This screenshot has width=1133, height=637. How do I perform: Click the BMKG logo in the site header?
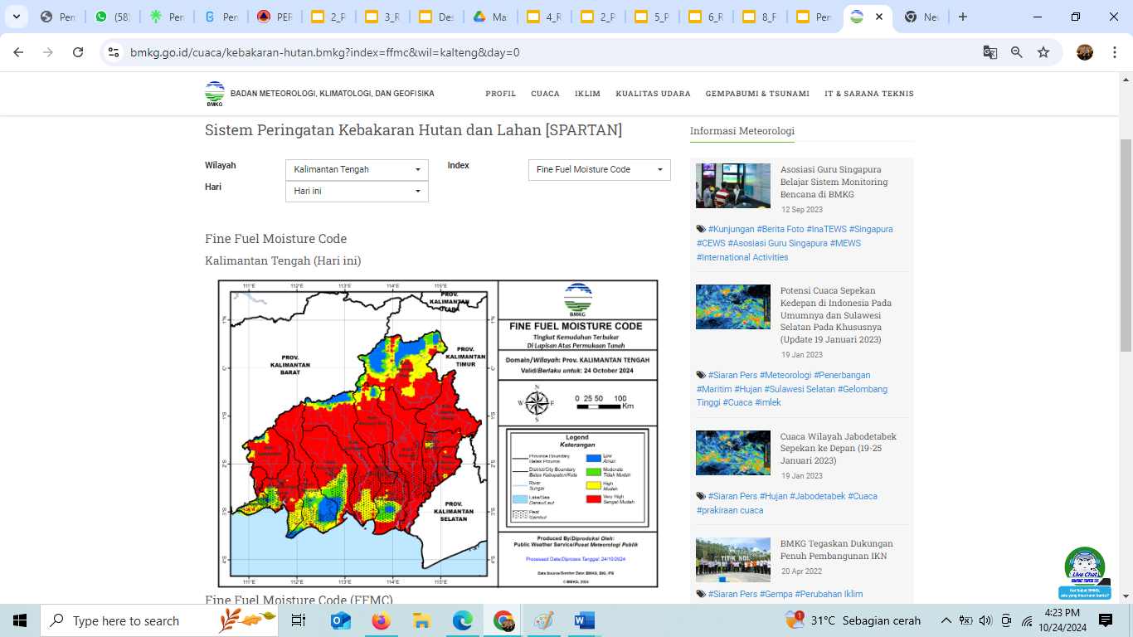click(215, 94)
